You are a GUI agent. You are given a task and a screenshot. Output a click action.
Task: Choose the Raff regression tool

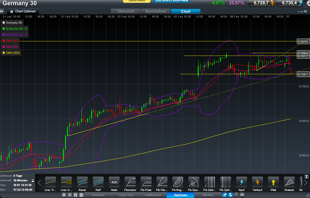coord(98,182)
